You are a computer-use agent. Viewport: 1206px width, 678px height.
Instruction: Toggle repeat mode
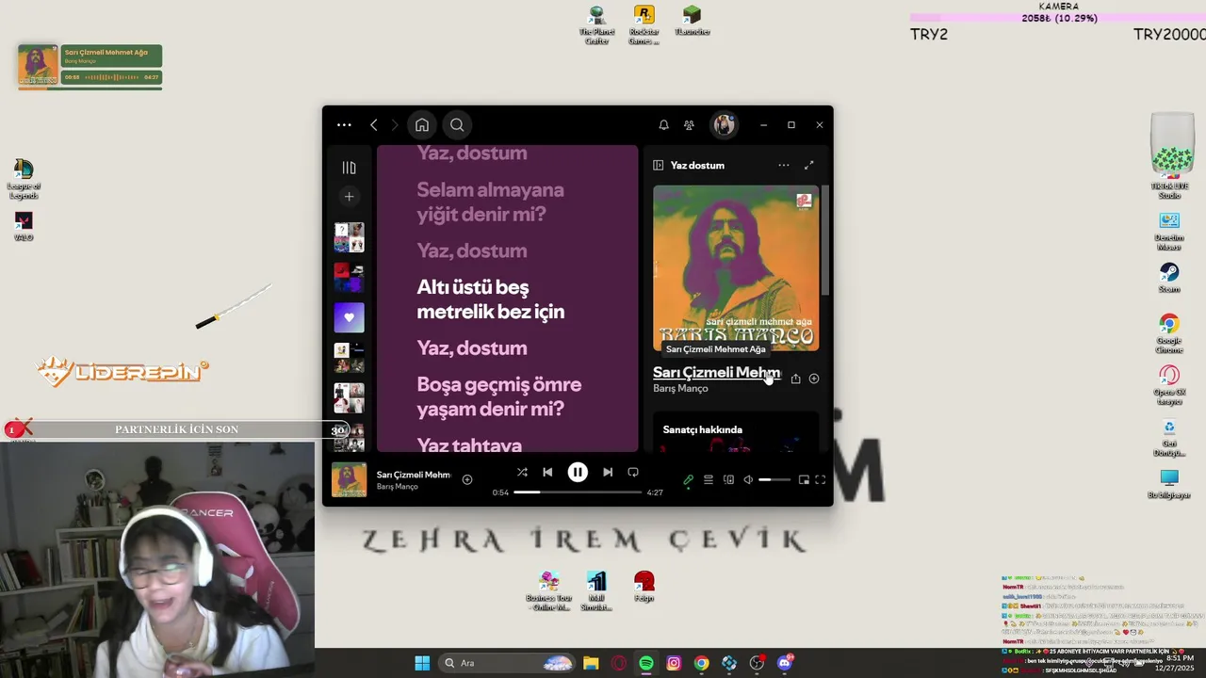point(633,472)
